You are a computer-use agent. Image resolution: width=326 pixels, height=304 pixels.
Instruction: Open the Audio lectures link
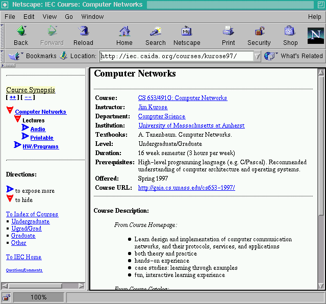pyautogui.click(x=38, y=129)
